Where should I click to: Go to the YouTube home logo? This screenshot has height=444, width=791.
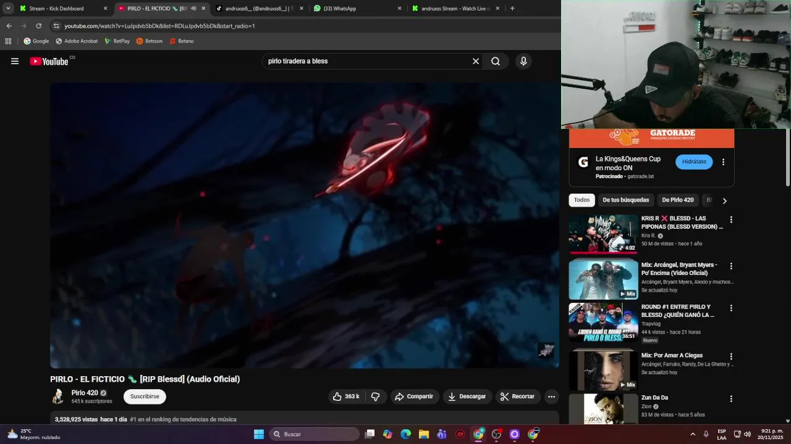(49, 61)
